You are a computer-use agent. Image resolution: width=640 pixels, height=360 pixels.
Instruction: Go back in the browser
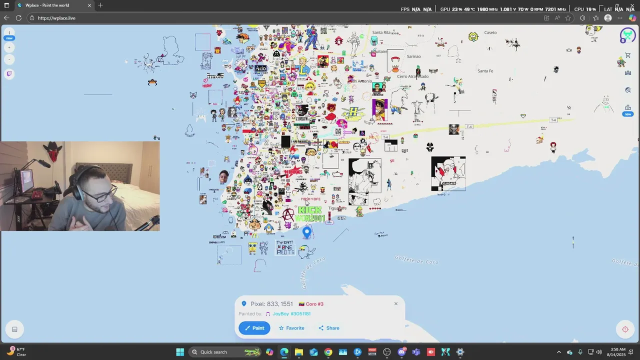(x=6, y=18)
